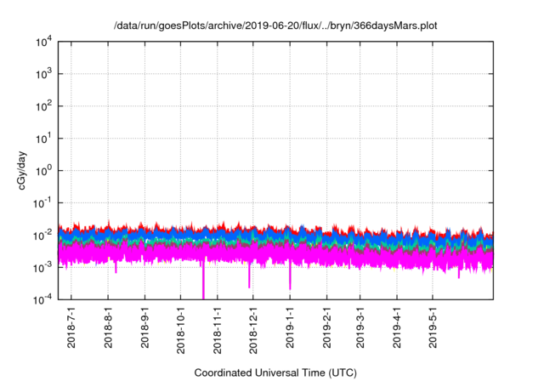Image resolution: width=544 pixels, height=381 pixels.
Task: Click the 10^4 y-axis tick label
Action: [44, 43]
